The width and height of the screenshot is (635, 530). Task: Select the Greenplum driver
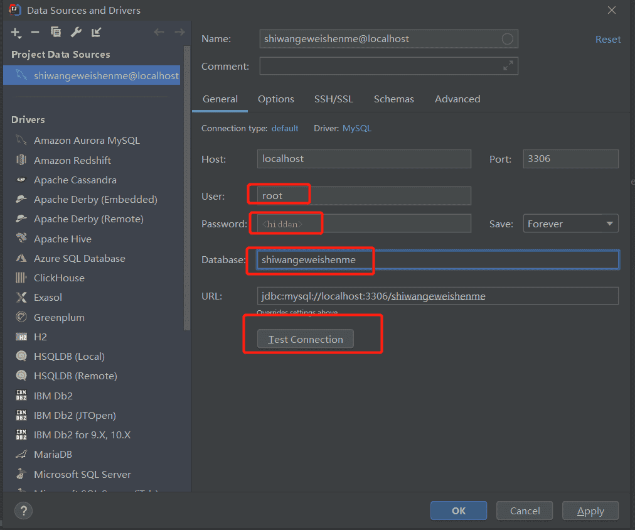(59, 317)
